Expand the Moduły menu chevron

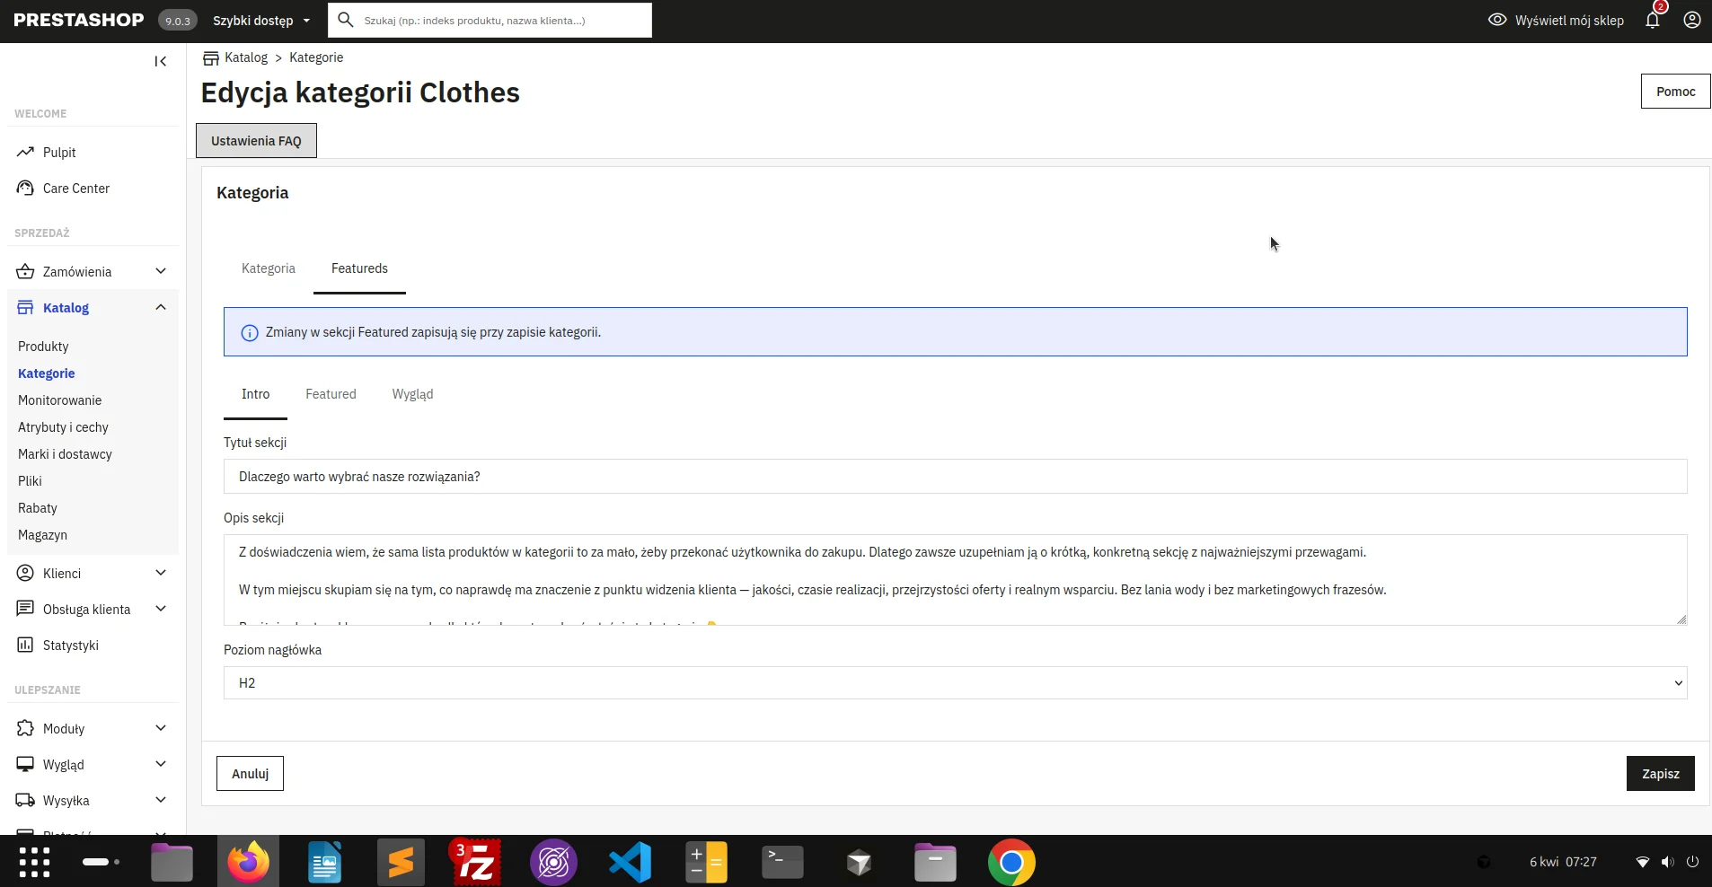coord(161,728)
